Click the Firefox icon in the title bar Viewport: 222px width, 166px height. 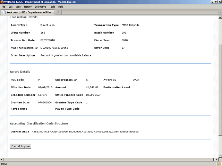(x=2, y=2)
